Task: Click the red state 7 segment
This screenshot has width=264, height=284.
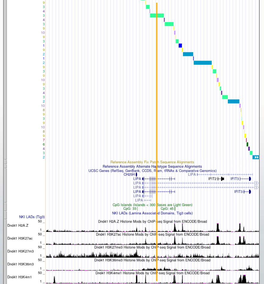Action: pos(246,140)
